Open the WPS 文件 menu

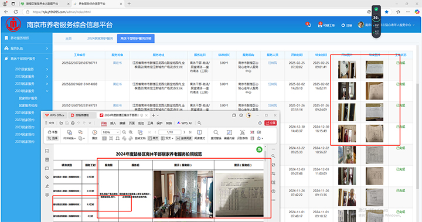[50, 123]
